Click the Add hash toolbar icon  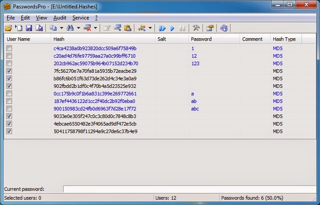(117, 28)
